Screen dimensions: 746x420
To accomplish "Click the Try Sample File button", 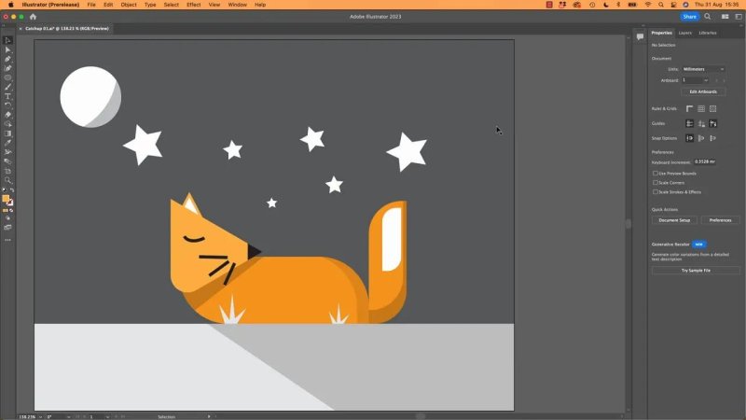I will click(696, 271).
